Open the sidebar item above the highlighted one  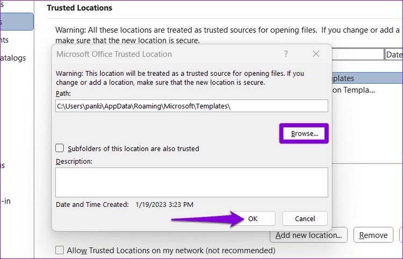[2, 5]
